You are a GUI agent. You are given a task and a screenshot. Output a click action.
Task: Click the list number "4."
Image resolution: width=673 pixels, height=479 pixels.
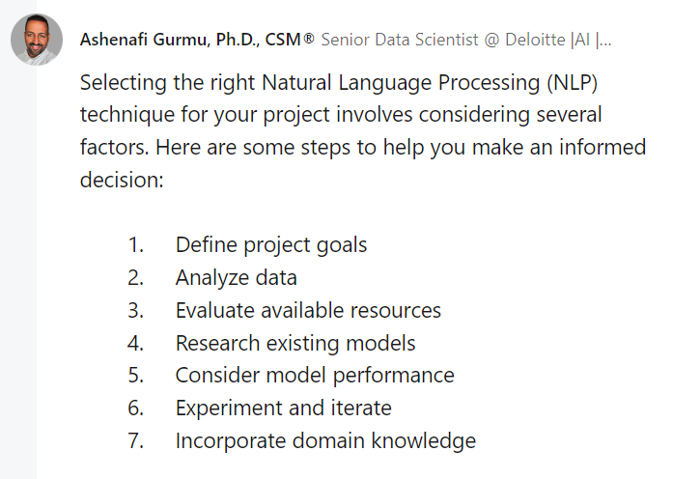tap(135, 343)
